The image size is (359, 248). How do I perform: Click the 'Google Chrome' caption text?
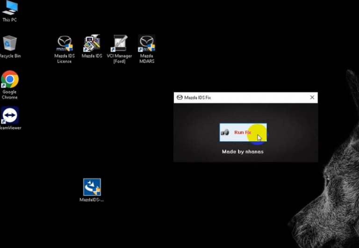tap(10, 95)
